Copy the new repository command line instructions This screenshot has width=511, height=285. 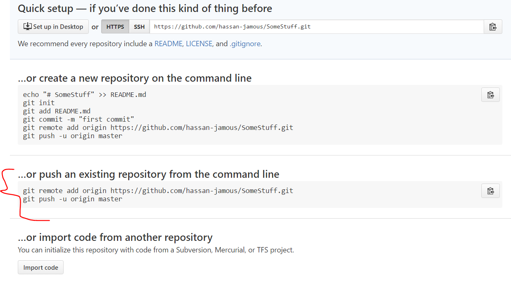click(490, 94)
